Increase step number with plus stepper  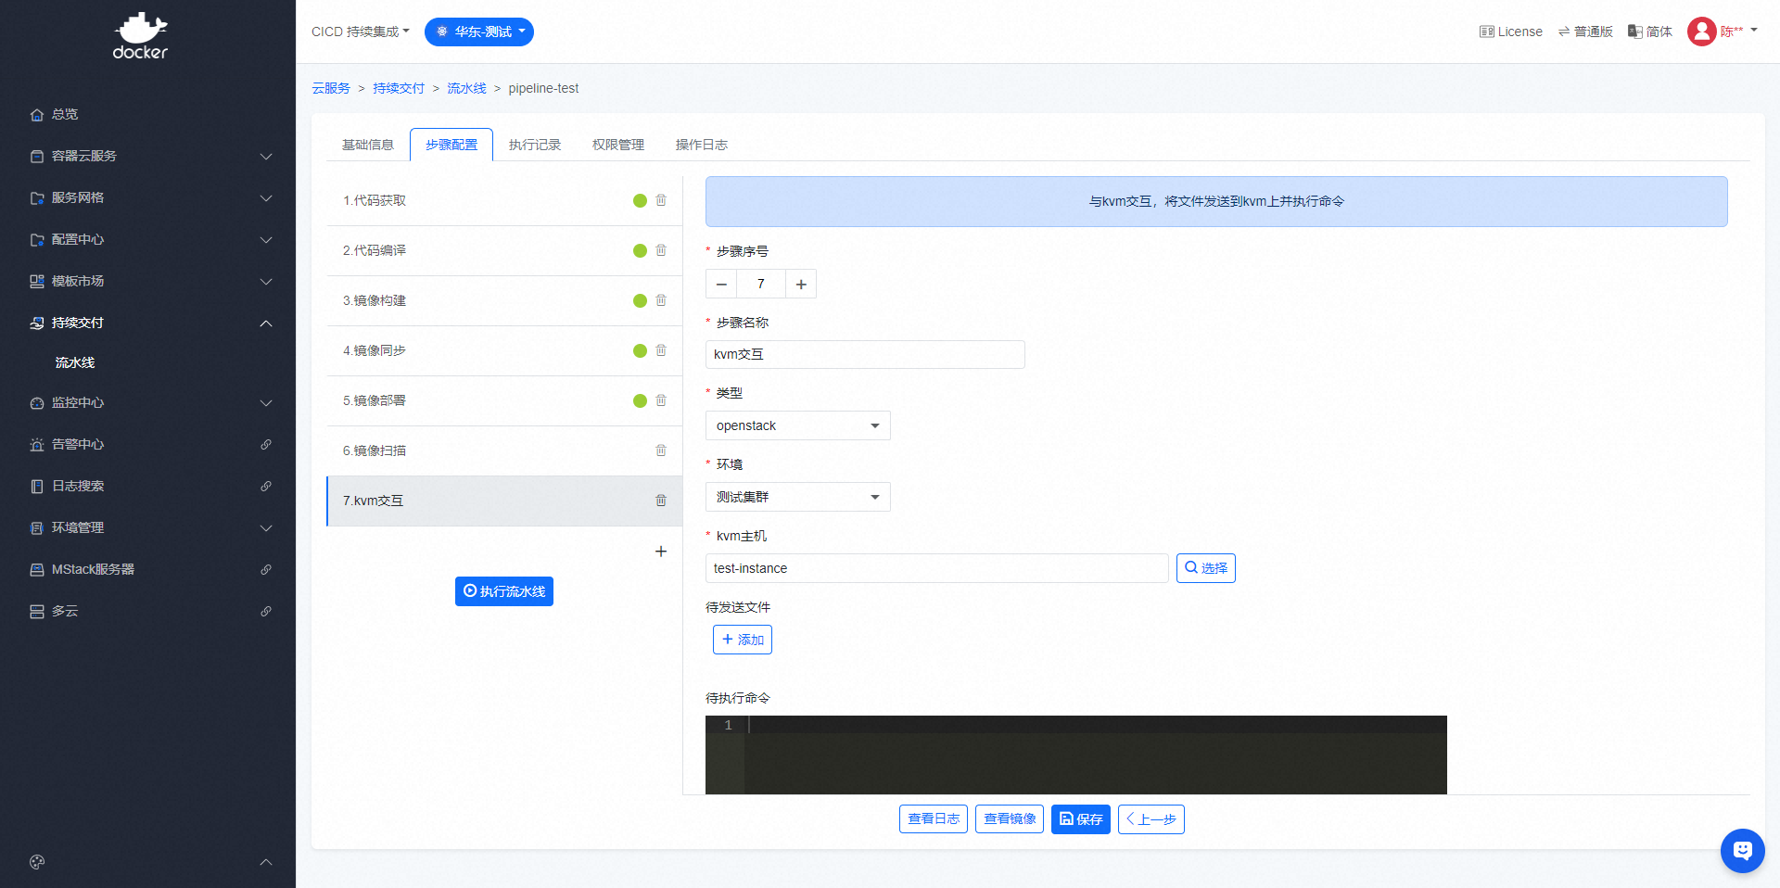[801, 285]
